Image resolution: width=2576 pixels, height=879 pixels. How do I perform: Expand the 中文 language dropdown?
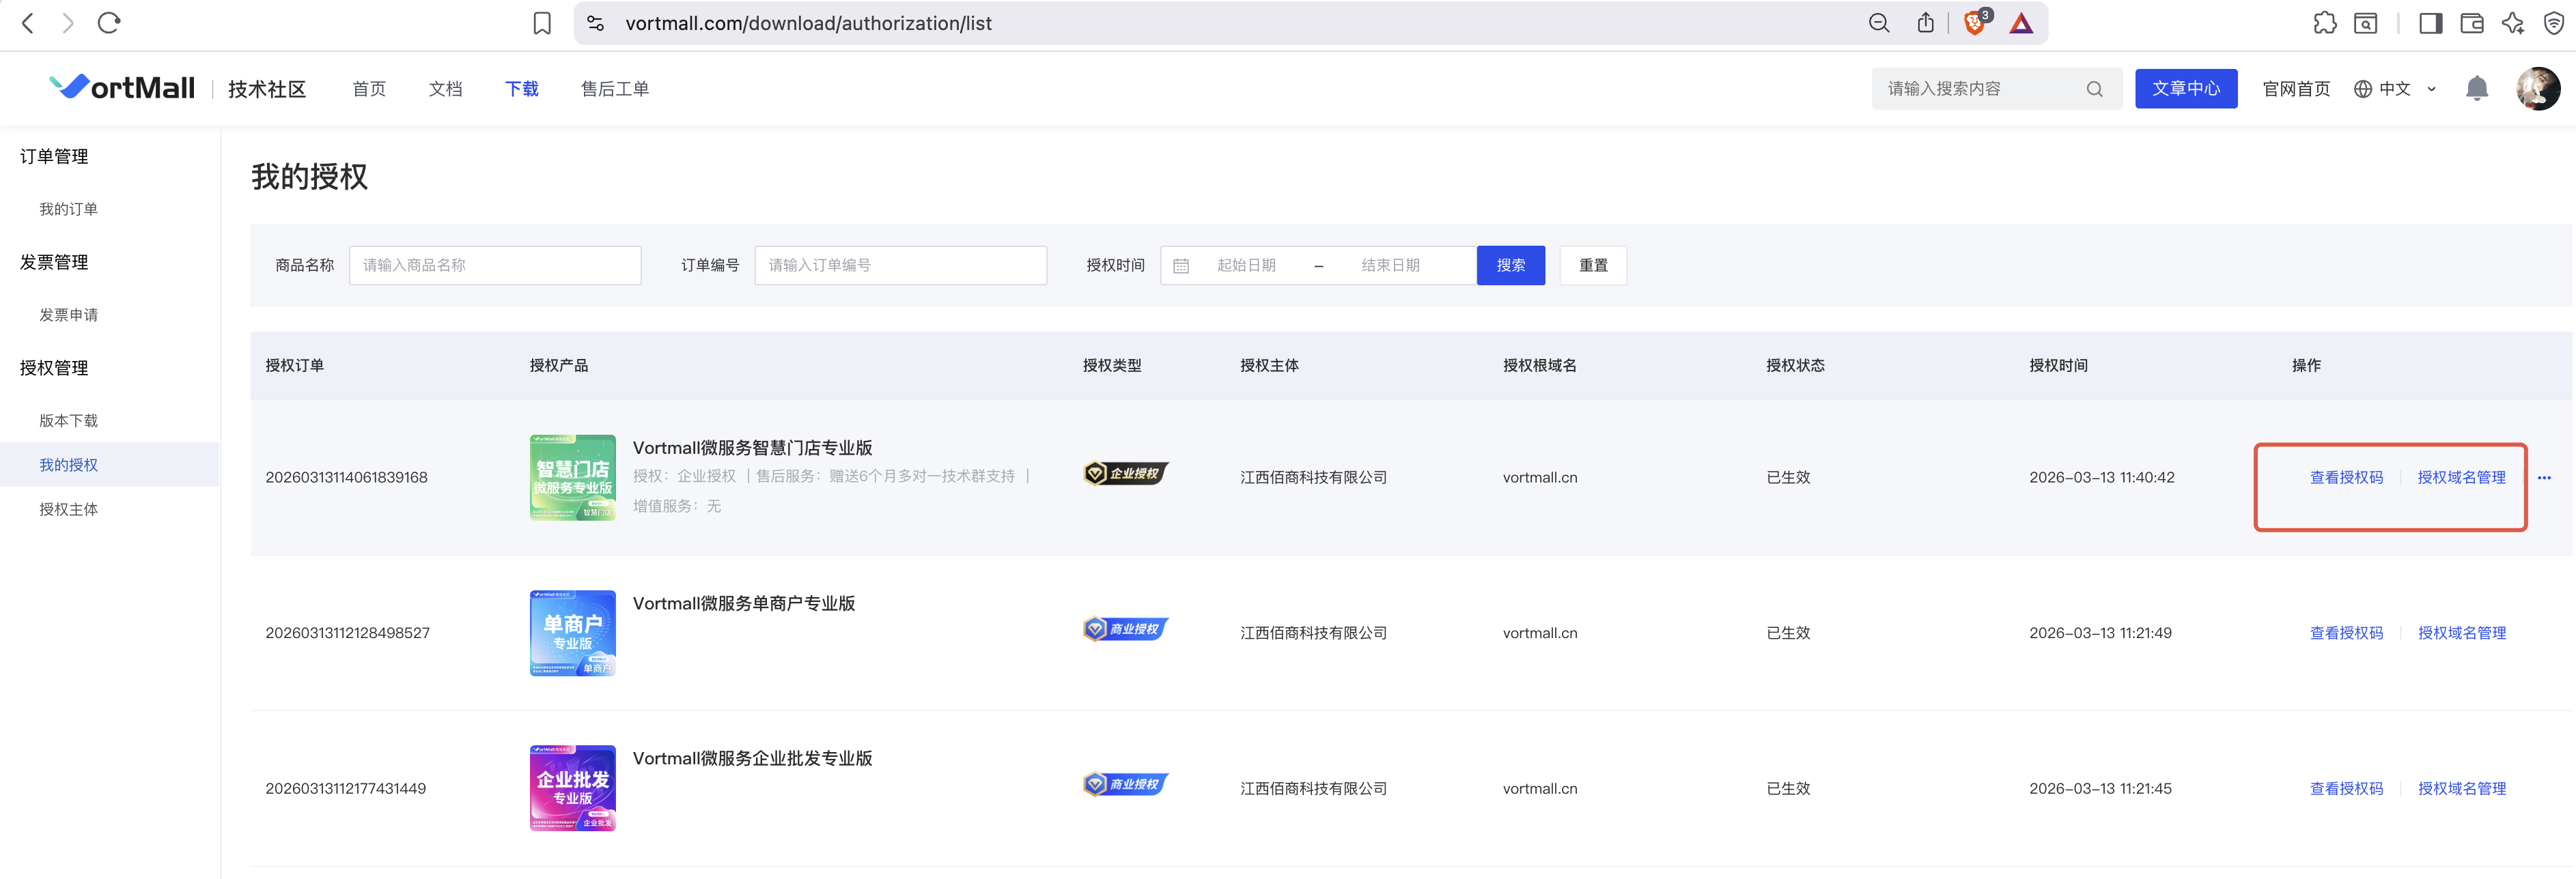point(2395,89)
